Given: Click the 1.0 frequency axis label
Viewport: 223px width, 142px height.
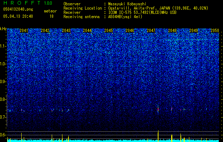Looking at the screenshot, I should pyautogui.click(x=3, y=64).
